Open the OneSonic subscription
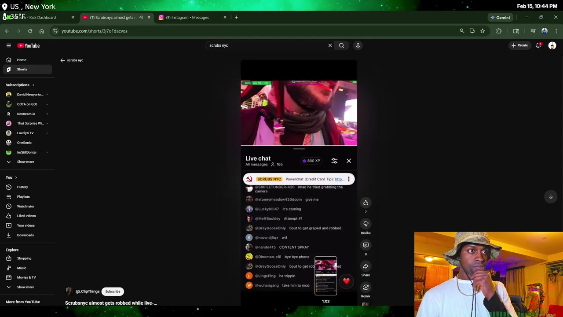The width and height of the screenshot is (563, 317). [26, 143]
